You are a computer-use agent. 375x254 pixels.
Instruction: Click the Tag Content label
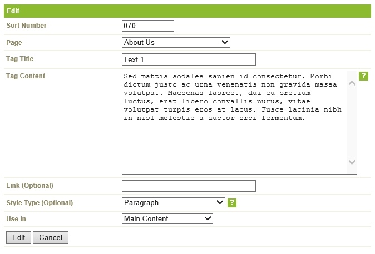pos(26,76)
